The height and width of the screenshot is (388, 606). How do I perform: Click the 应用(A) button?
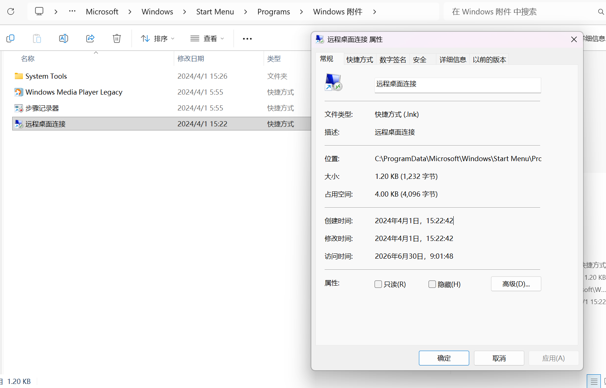point(553,358)
